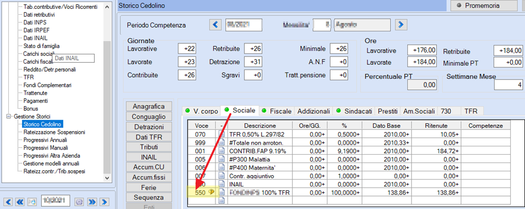Click the sidebar scrollbar up arrow
This screenshot has width=525, height=209.
tap(107, 7)
